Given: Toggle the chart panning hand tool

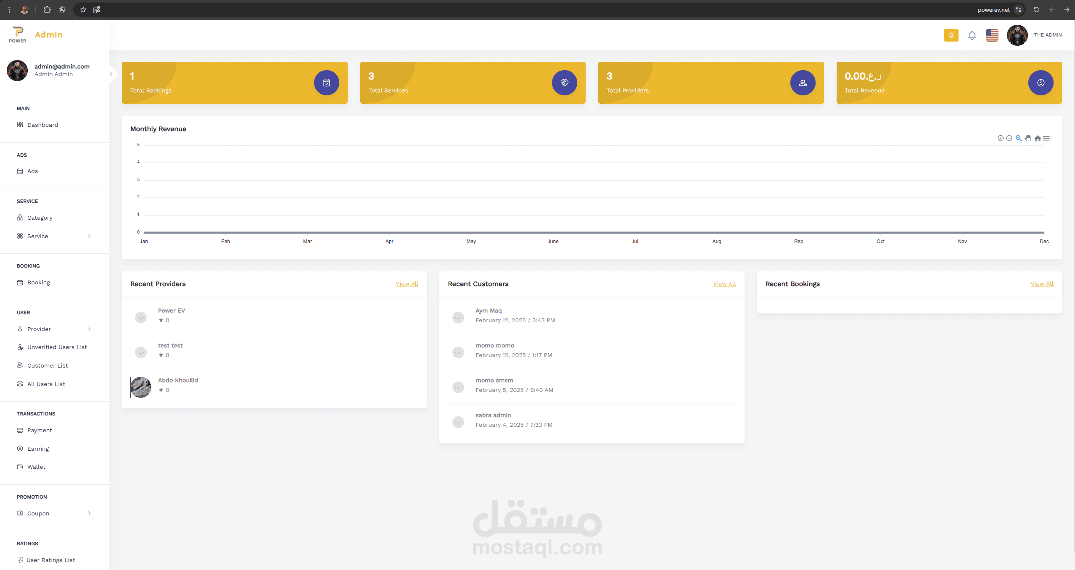Looking at the screenshot, I should (1028, 138).
